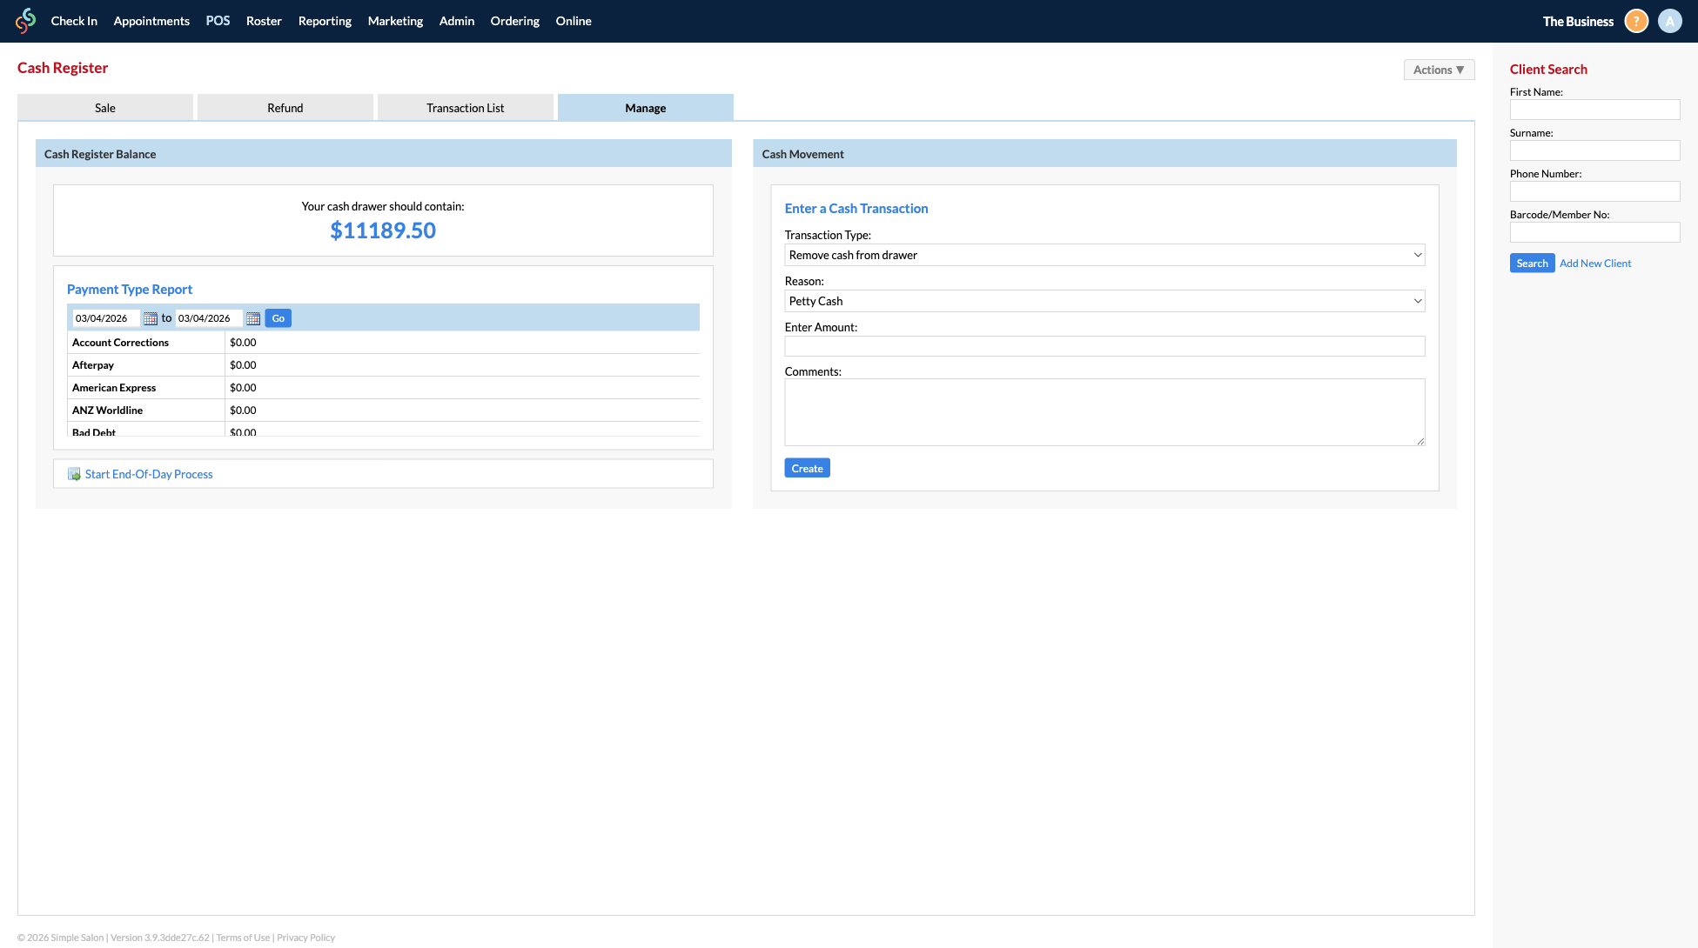The width and height of the screenshot is (1698, 948).
Task: Open the help question mark icon
Action: coord(1635,20)
